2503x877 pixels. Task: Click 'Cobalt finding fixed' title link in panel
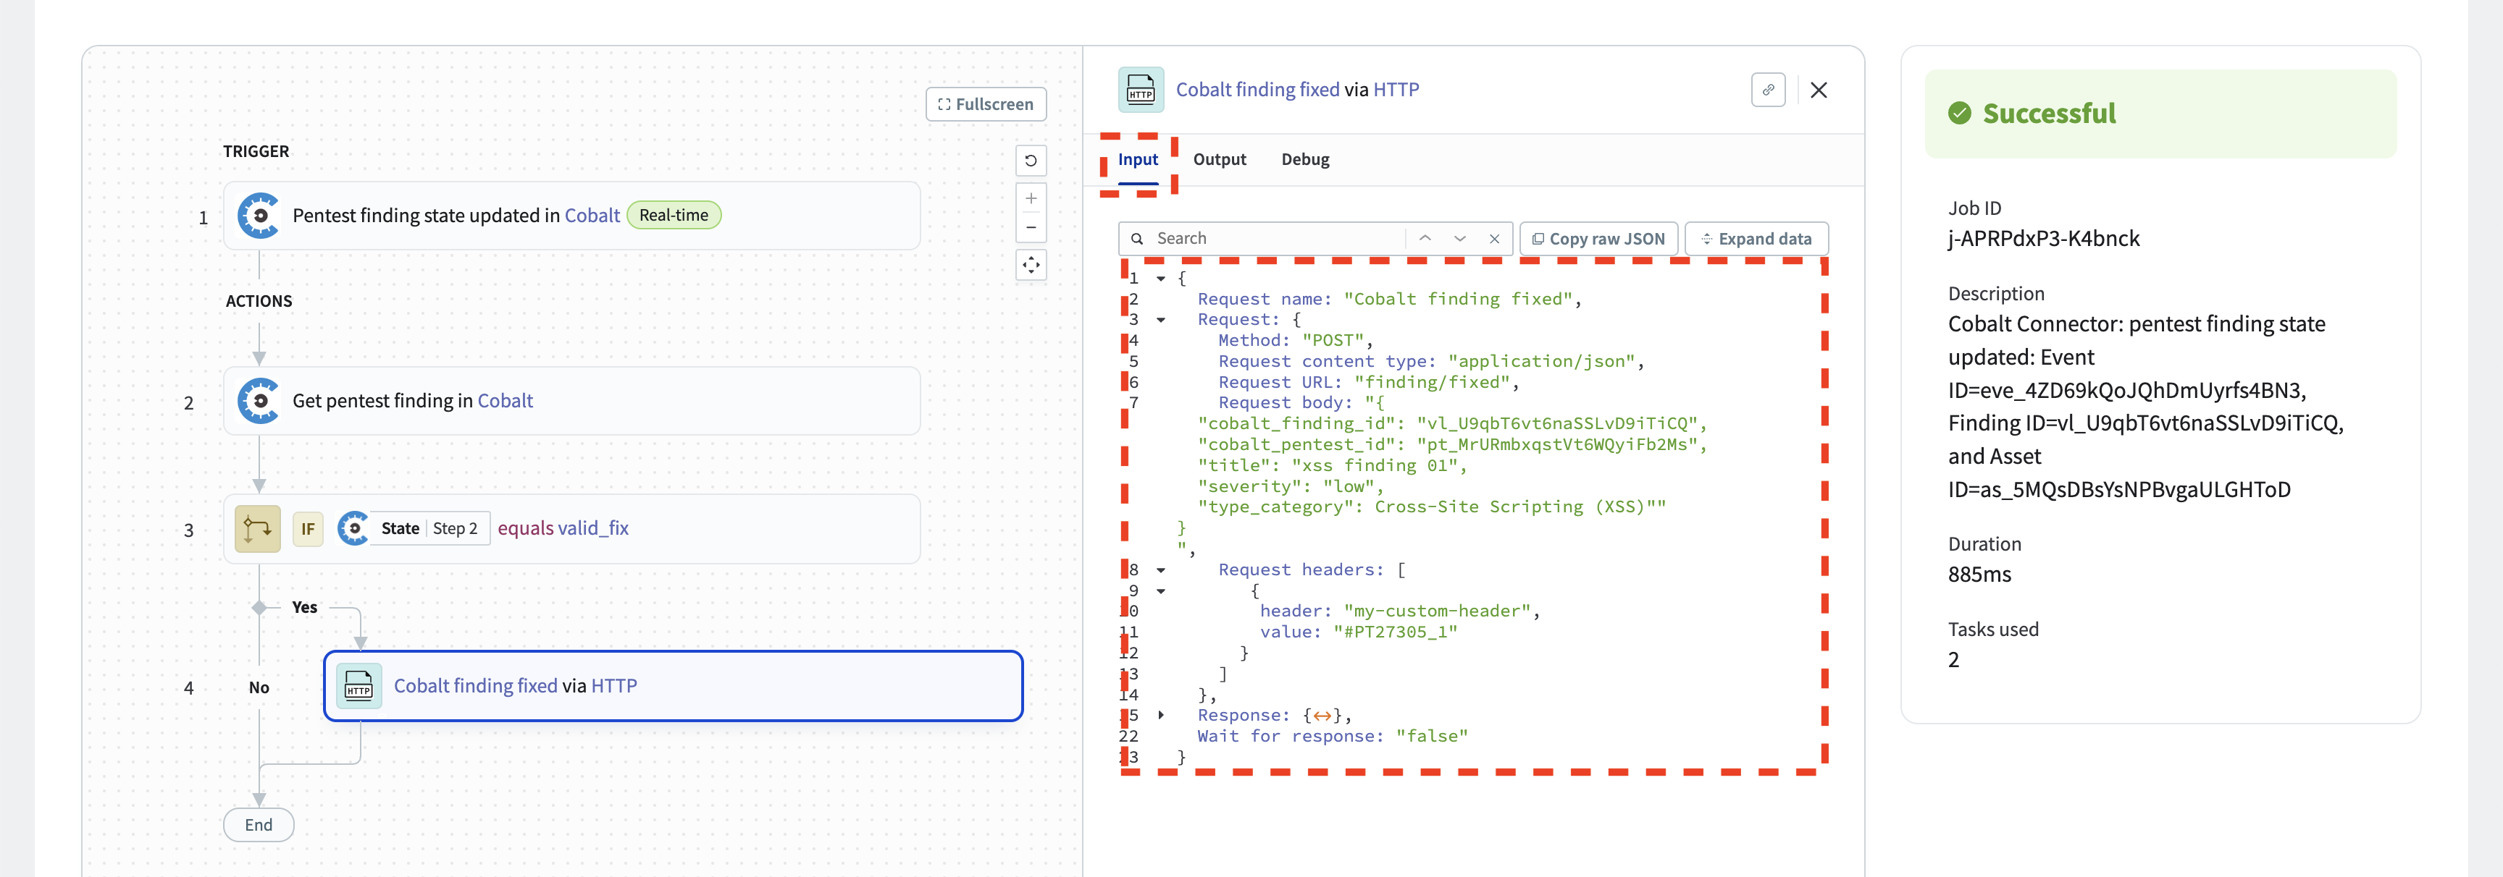tap(1257, 89)
